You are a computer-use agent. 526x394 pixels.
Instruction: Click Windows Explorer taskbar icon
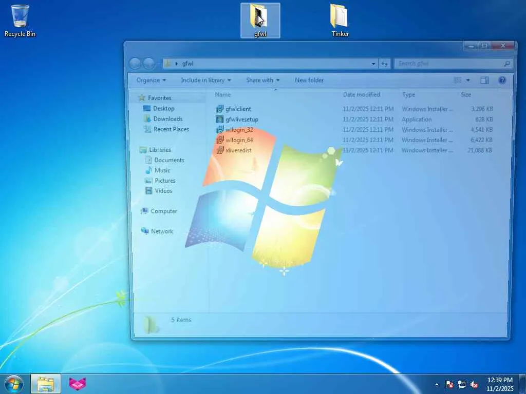pos(46,384)
